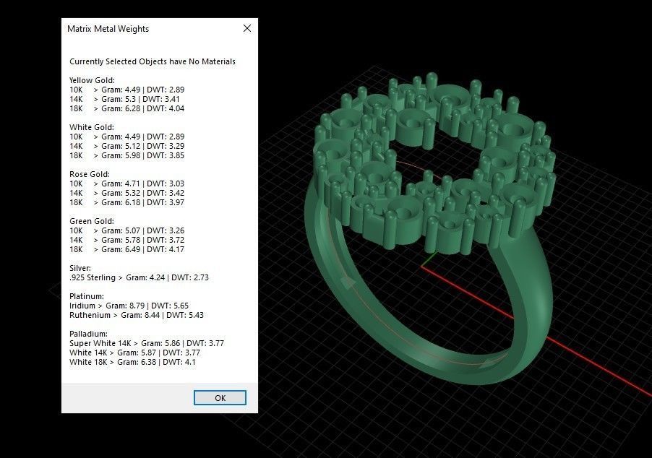Click the 'Palladium:' heading

pos(88,334)
